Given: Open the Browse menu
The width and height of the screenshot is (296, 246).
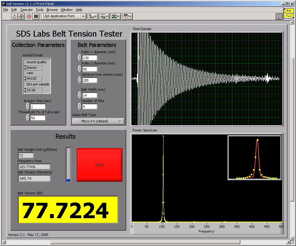Looking at the screenshot, I should (52, 10).
